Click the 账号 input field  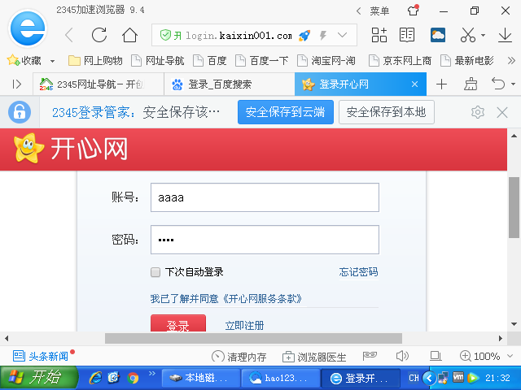[265, 197]
